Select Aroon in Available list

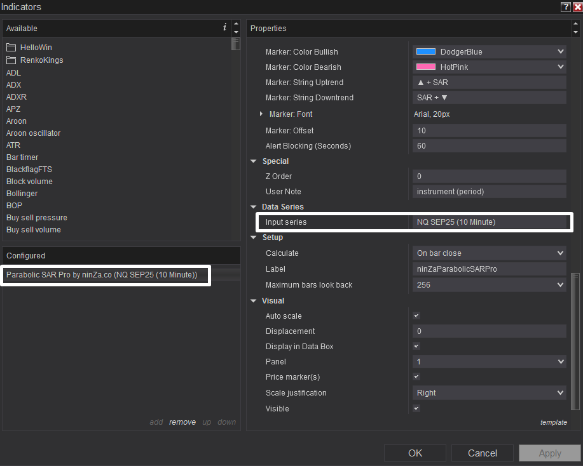(17, 121)
